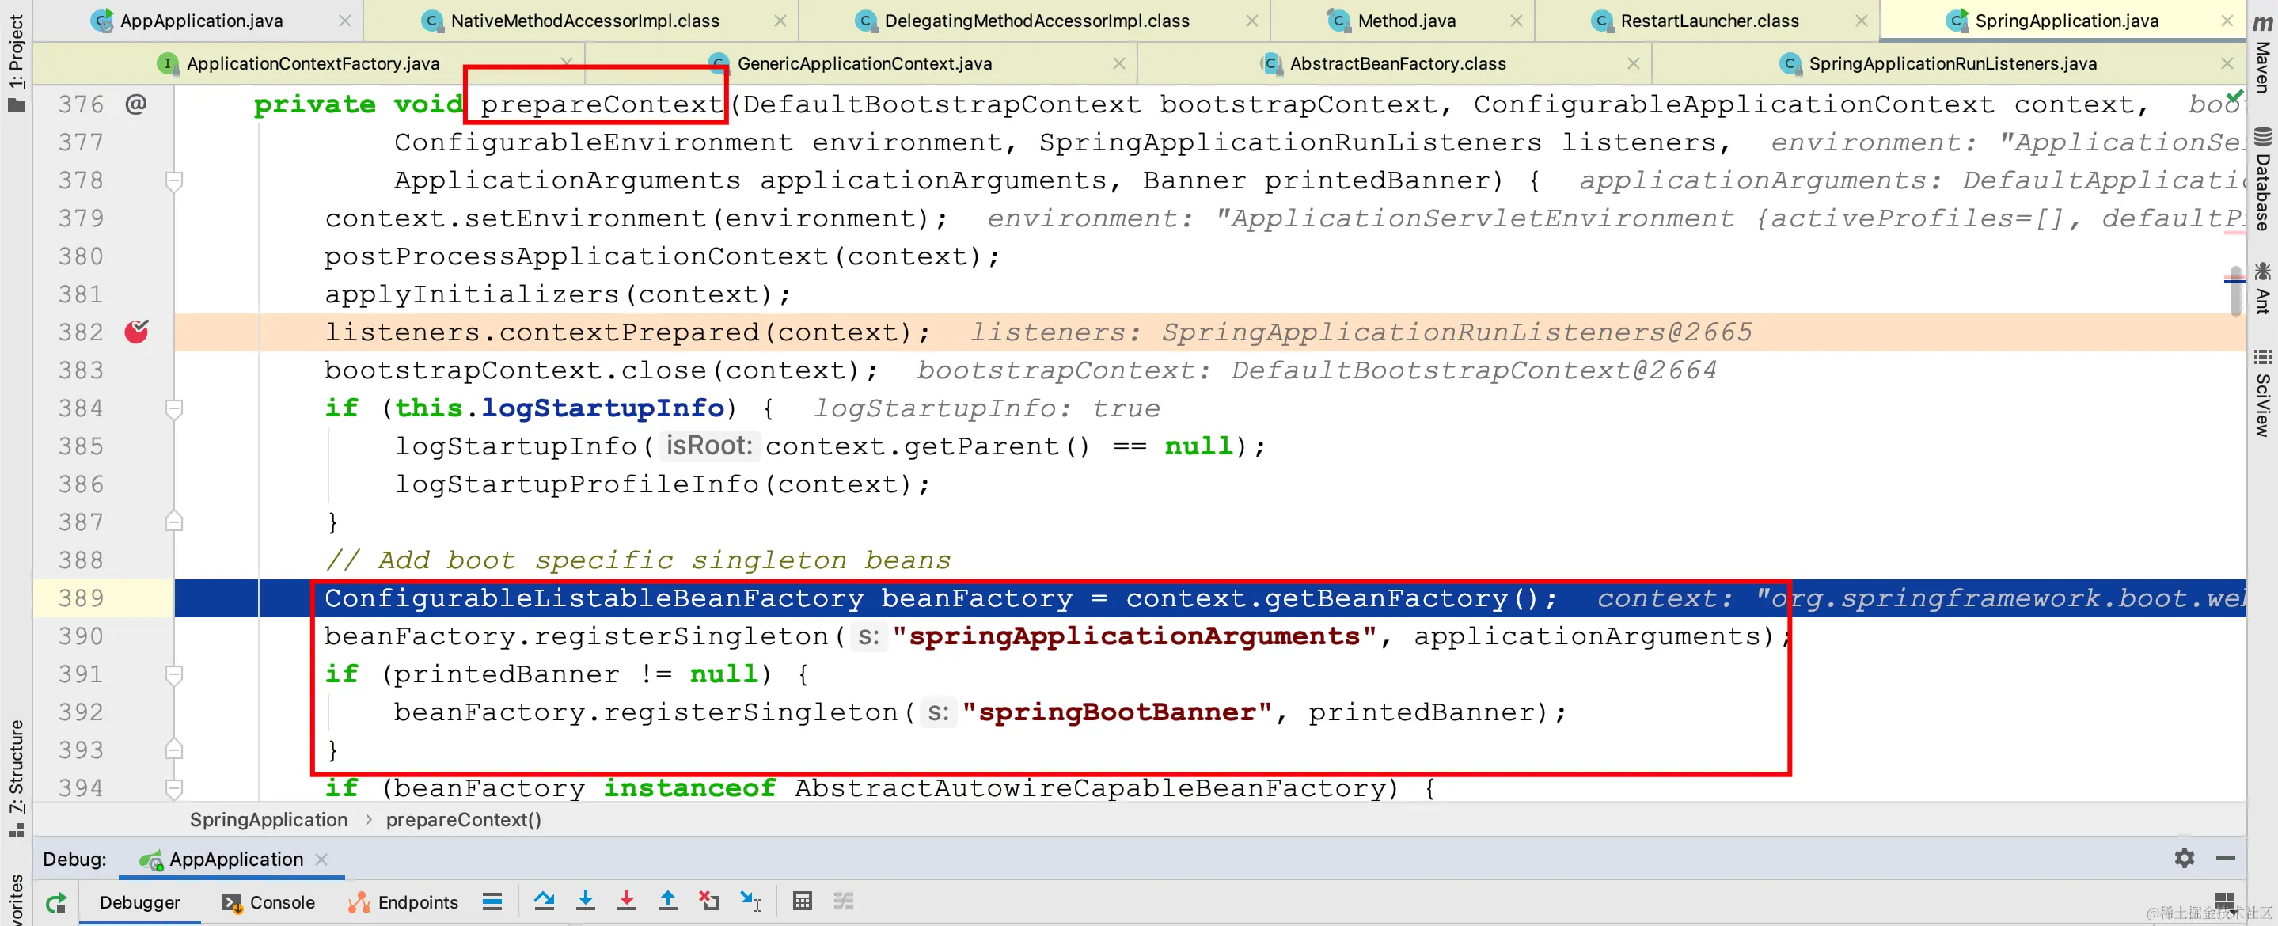The image size is (2278, 926).
Task: Click the Step Out up-arrow icon
Action: point(668,901)
